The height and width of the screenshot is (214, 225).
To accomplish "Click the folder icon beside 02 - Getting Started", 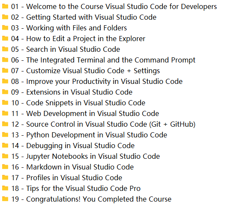I will 5,17.
